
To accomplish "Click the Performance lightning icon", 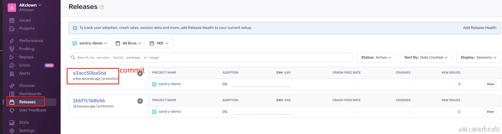I will [x=12, y=41].
